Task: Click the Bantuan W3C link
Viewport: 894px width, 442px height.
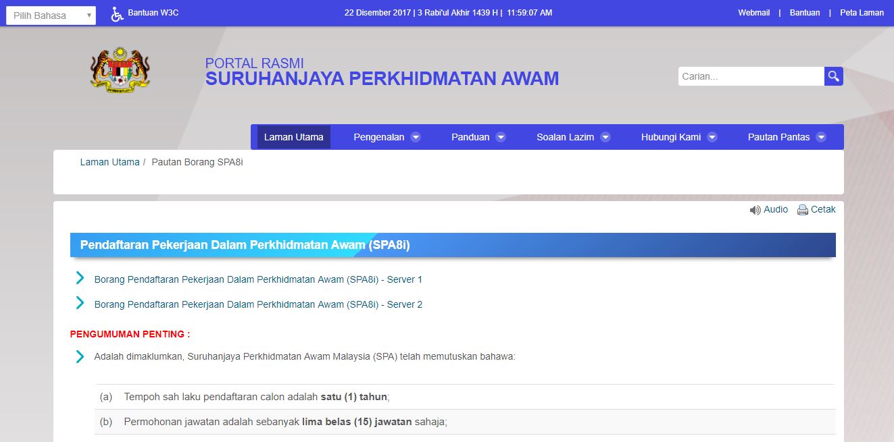Action: tap(153, 13)
